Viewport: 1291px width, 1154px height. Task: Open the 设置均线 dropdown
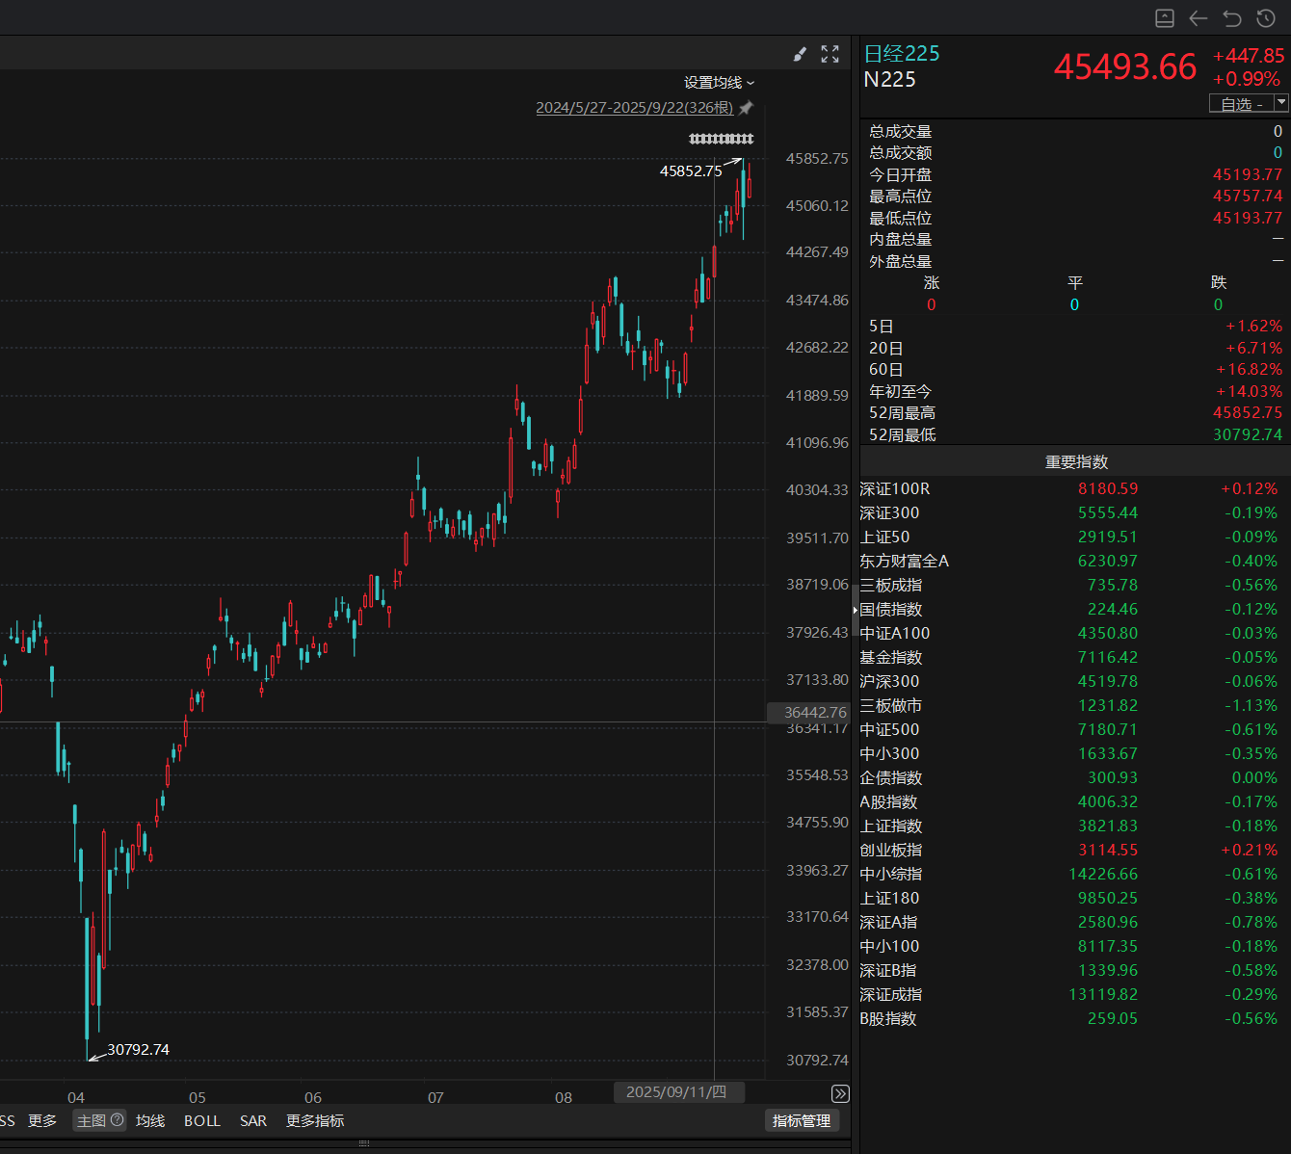tap(719, 83)
